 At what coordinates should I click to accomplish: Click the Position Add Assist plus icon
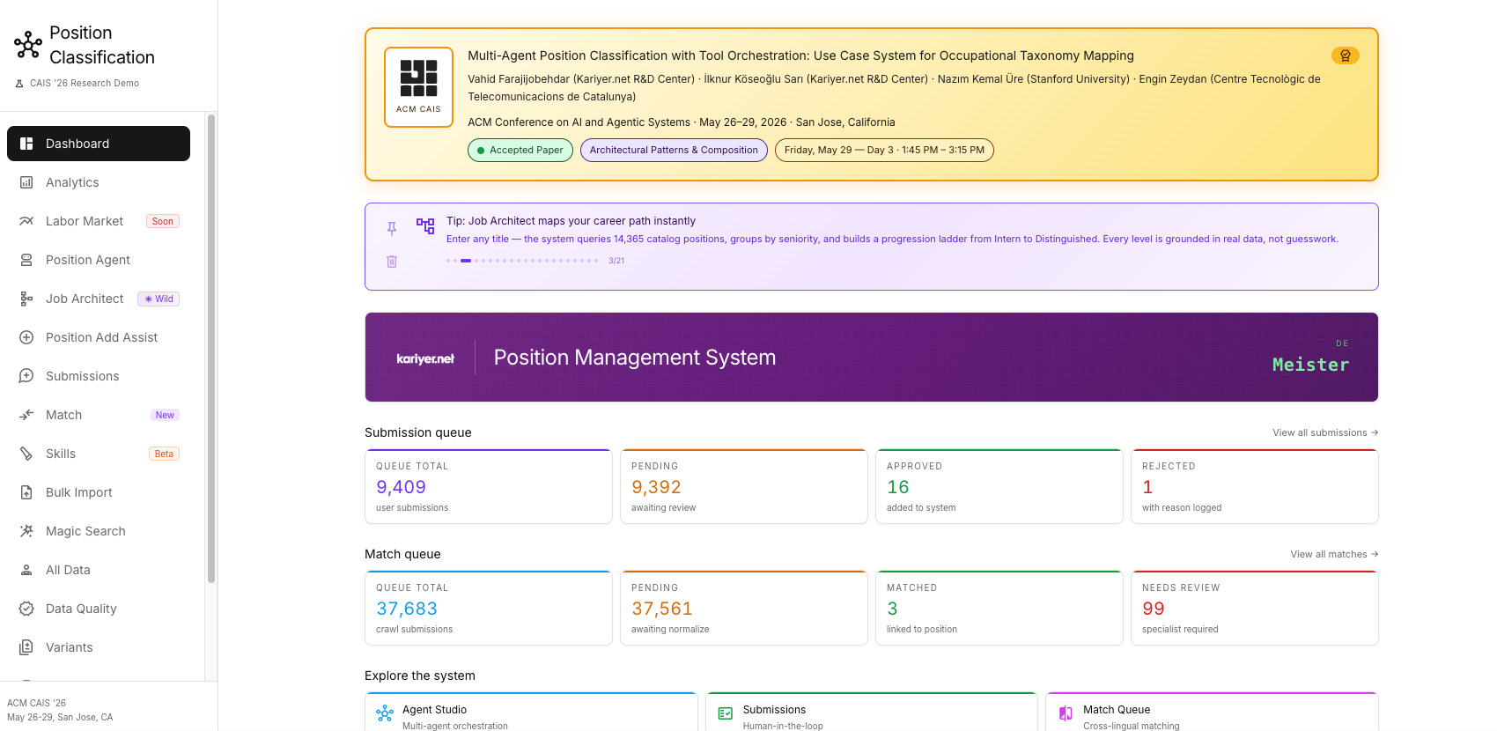click(x=26, y=337)
